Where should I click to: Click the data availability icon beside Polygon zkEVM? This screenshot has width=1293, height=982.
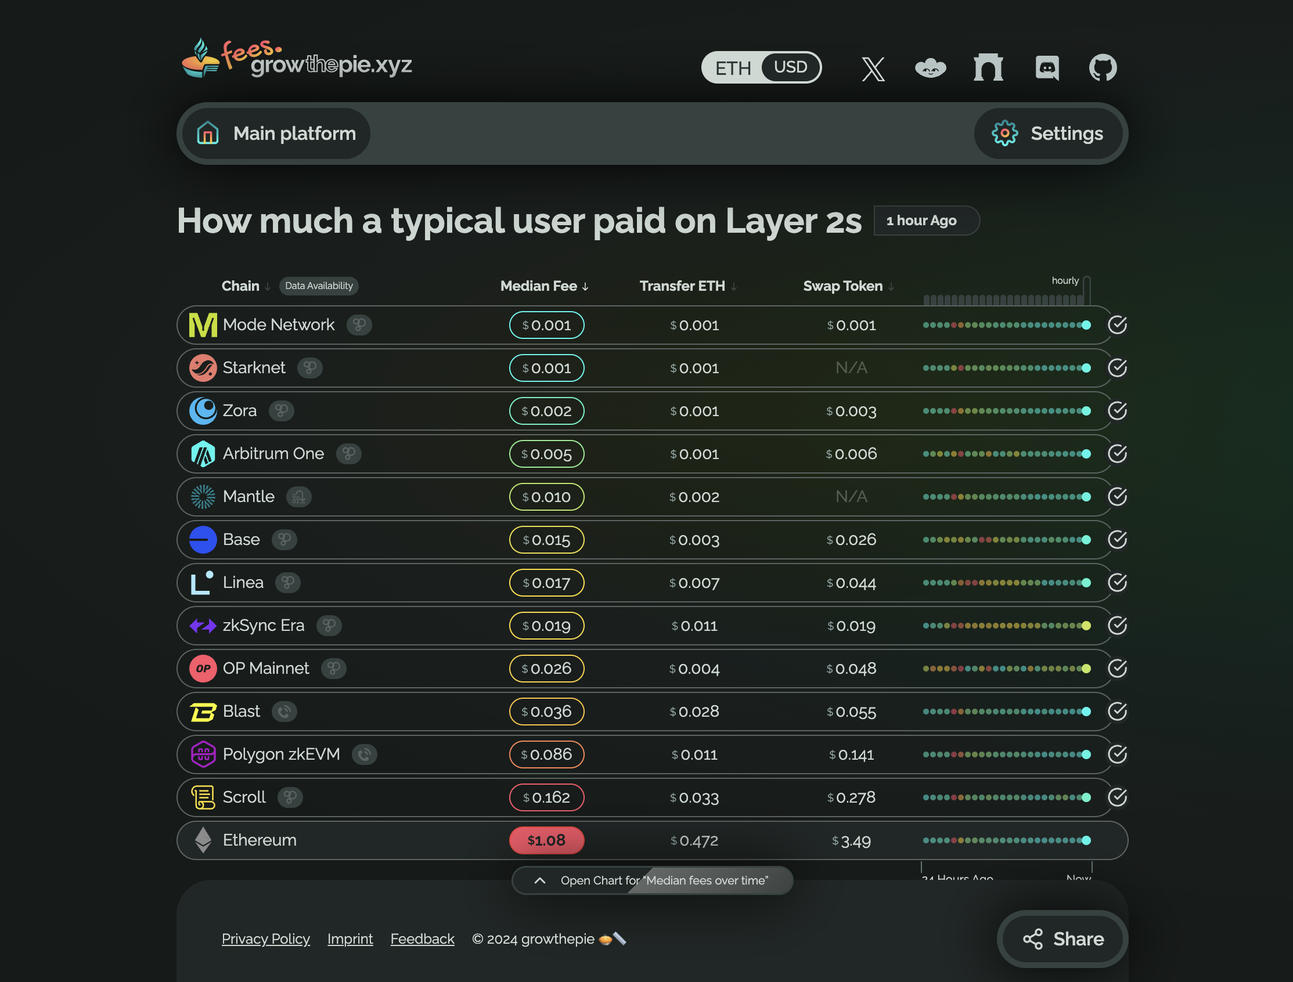click(365, 754)
